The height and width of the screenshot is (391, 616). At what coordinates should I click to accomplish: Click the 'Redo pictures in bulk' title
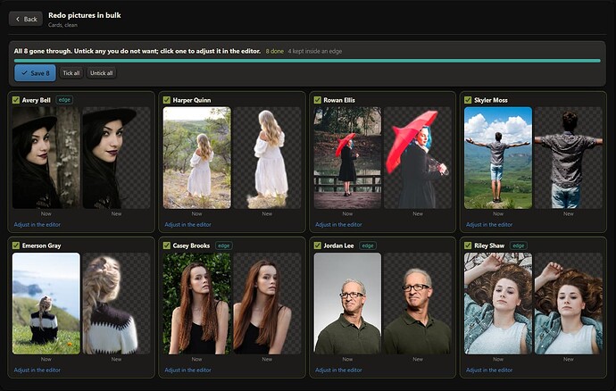[x=85, y=15]
